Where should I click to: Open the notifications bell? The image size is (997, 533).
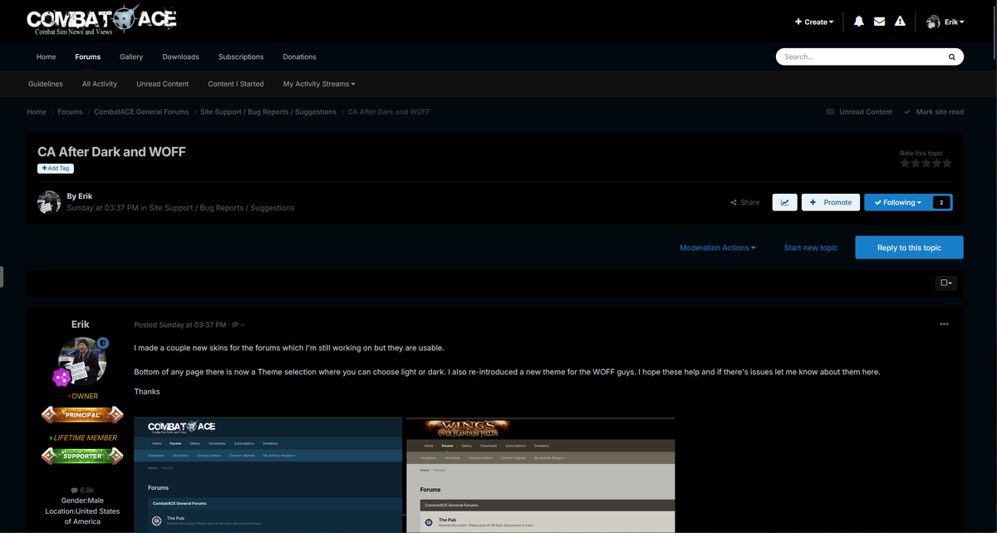(858, 21)
